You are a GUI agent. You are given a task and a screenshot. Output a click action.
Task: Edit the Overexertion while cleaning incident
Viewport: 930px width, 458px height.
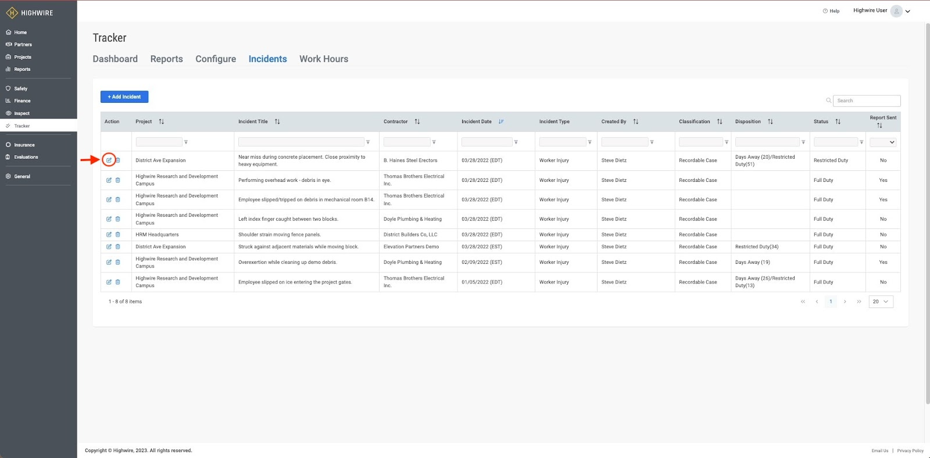109,262
